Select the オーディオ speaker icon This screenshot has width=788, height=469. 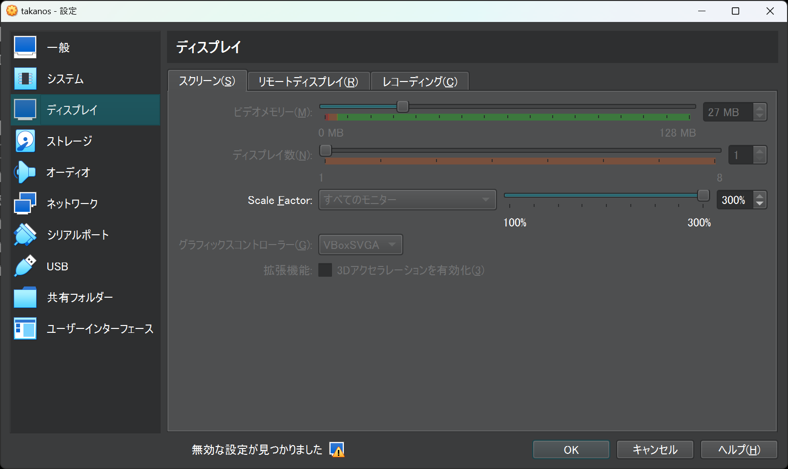pos(25,172)
